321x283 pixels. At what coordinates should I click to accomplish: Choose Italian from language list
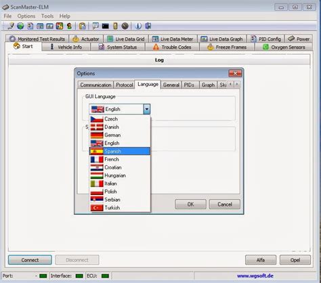pos(120,183)
